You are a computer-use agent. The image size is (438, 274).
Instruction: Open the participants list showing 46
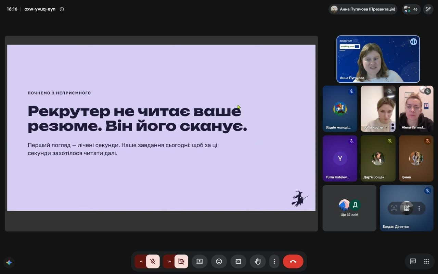pyautogui.click(x=411, y=9)
